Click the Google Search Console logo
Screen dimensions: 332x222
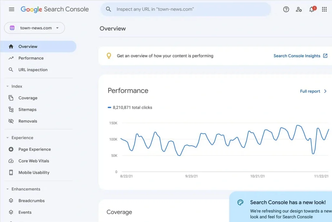tap(54, 9)
